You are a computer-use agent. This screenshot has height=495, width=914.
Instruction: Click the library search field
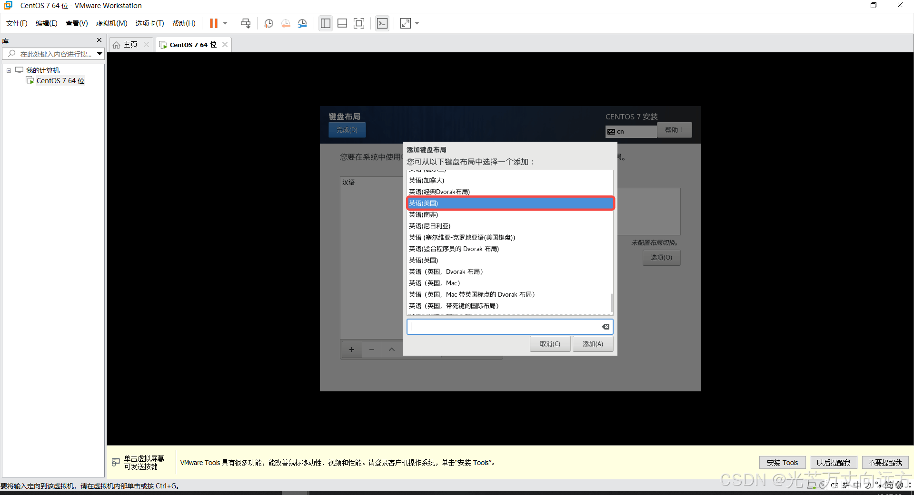tap(52, 54)
